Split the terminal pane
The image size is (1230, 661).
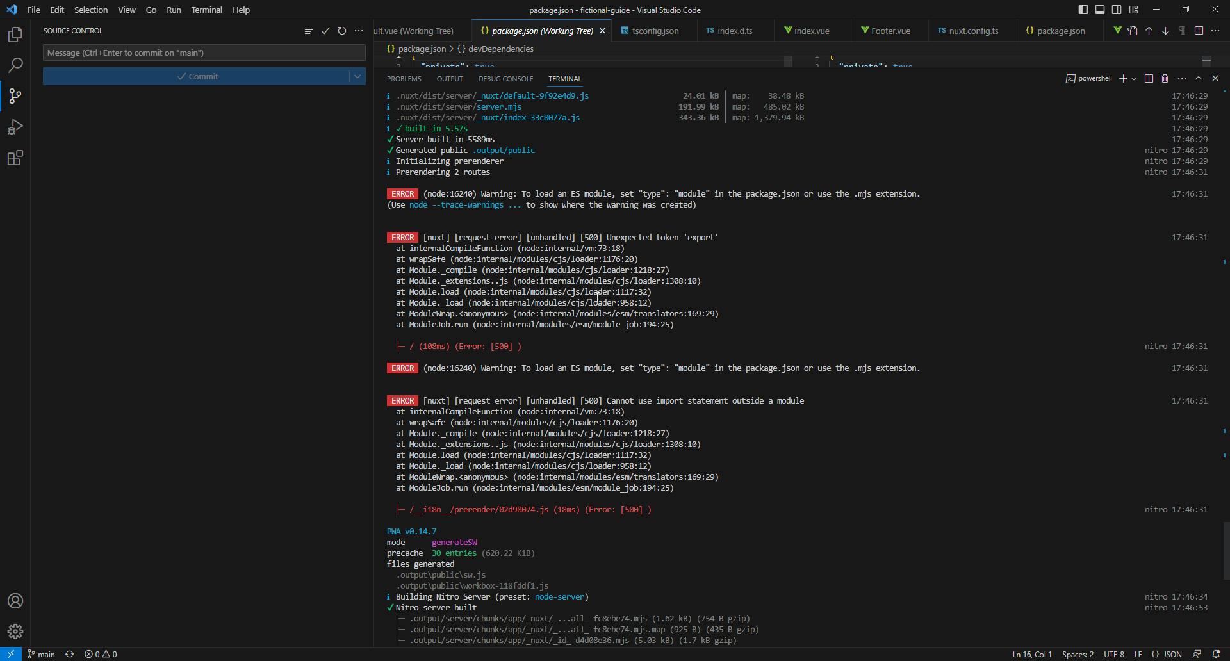pos(1149,78)
